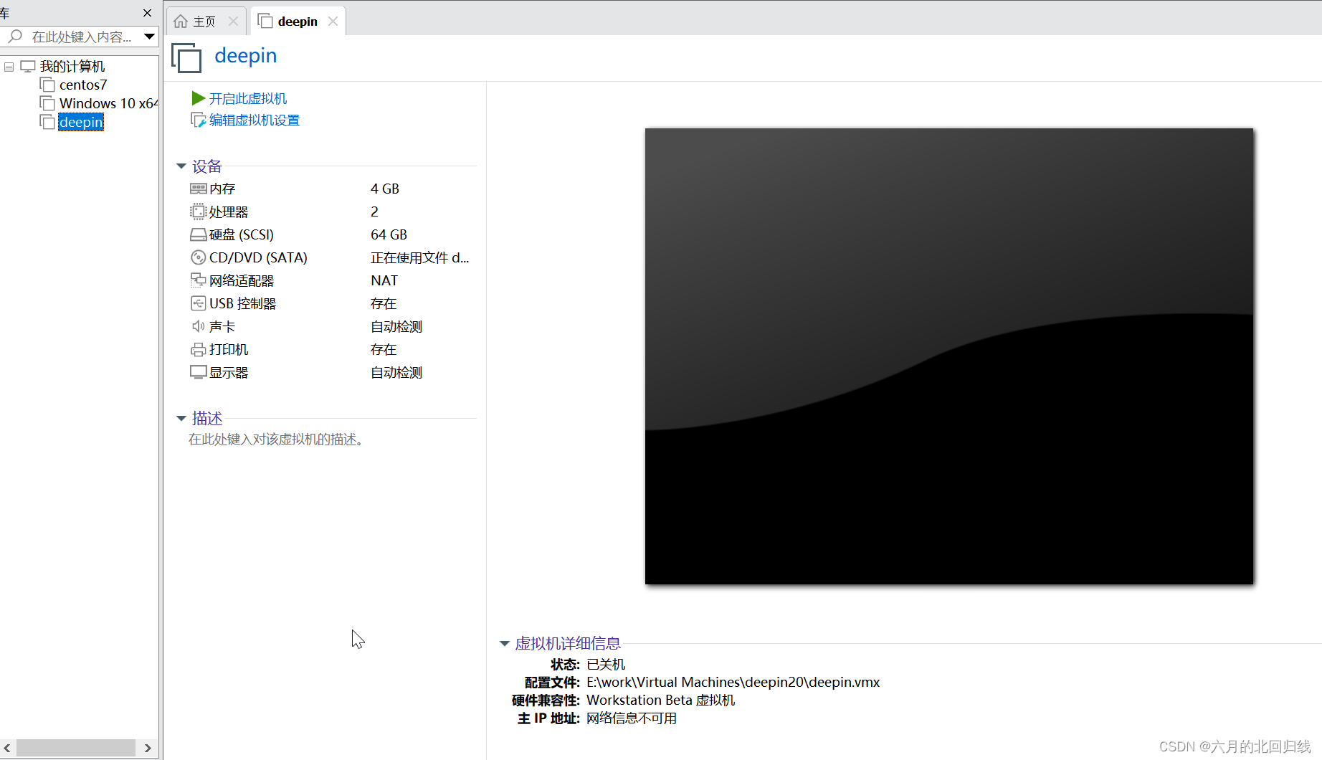1322x760 pixels.
Task: Select centos7 in the library tree
Action: coord(83,85)
